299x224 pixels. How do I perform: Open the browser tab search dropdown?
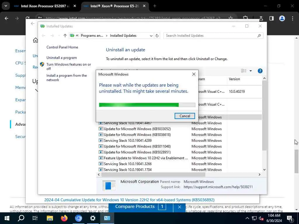point(6,6)
